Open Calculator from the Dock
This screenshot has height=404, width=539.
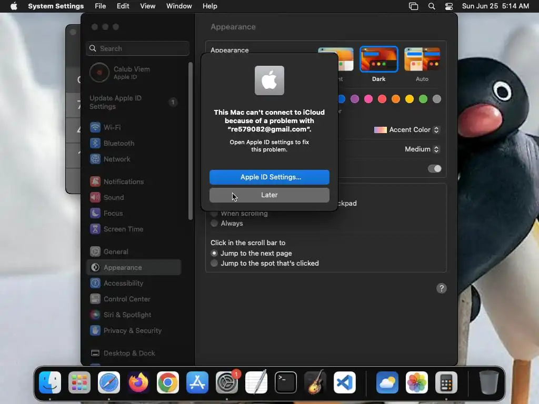pyautogui.click(x=446, y=382)
